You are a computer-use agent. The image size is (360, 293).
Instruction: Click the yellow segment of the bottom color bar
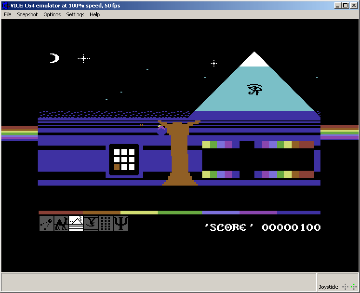click(139, 213)
